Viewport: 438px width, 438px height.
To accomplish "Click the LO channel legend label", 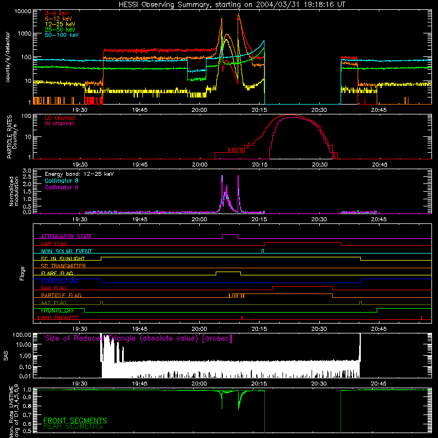I will tap(60, 118).
